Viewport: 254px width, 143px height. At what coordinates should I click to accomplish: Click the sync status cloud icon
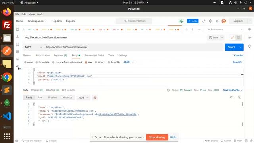pos(181,21)
